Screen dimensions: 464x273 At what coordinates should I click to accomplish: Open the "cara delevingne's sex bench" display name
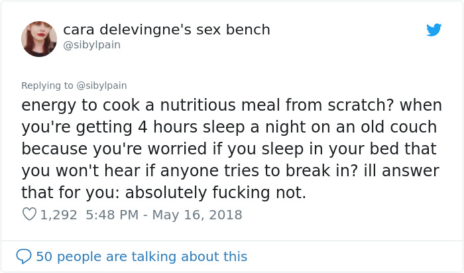point(166,30)
